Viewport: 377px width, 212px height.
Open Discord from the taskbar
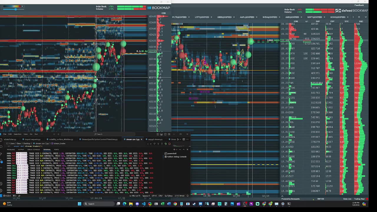137,204
